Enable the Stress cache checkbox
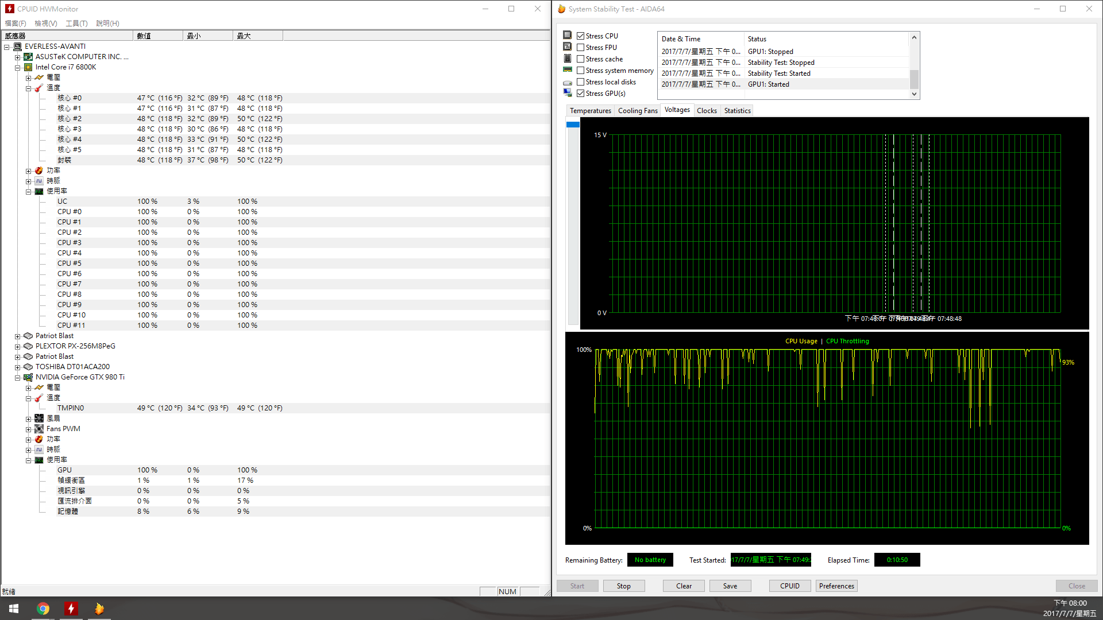Image resolution: width=1103 pixels, height=620 pixels. pos(581,59)
